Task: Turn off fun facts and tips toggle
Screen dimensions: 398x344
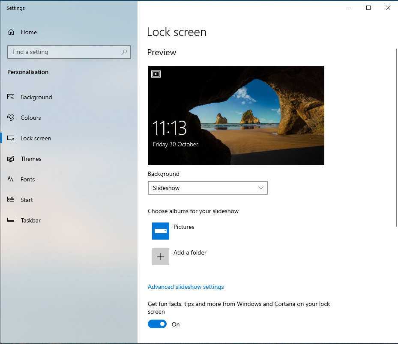Action: pos(157,324)
